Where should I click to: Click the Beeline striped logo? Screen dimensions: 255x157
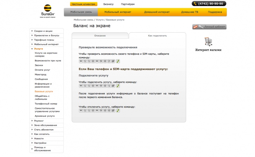point(47,8)
